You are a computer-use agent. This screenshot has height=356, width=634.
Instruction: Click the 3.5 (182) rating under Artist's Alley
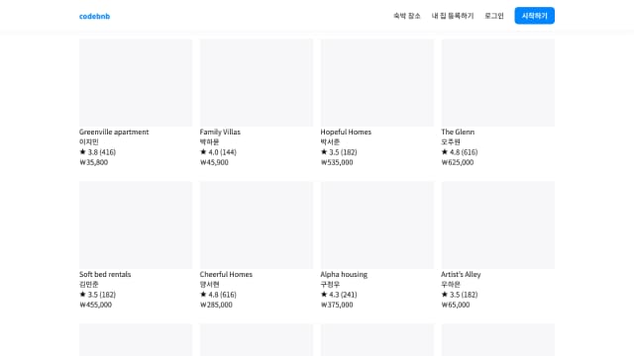coord(464,295)
